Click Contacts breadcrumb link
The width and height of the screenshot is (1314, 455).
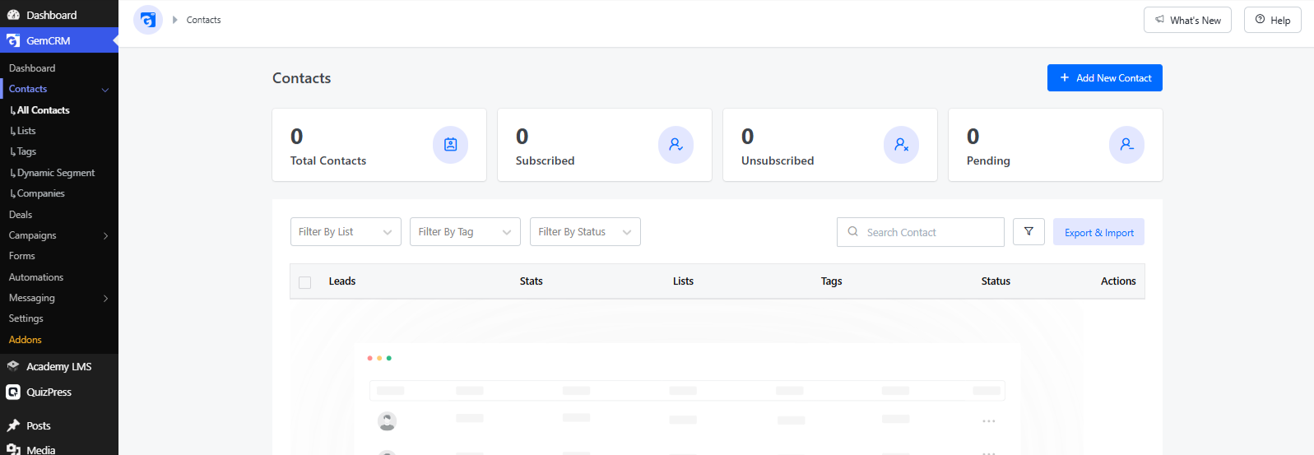click(203, 20)
